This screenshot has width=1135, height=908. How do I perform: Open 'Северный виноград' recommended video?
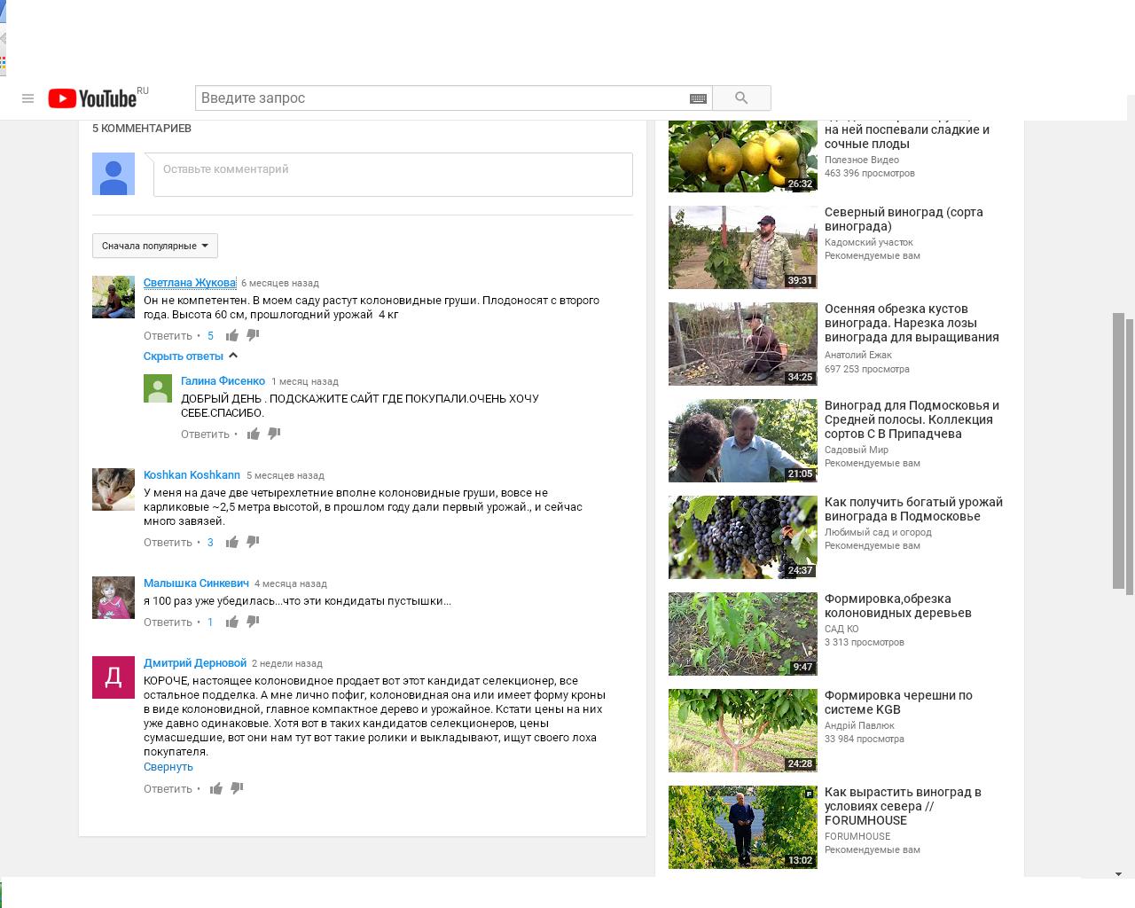coord(904,219)
